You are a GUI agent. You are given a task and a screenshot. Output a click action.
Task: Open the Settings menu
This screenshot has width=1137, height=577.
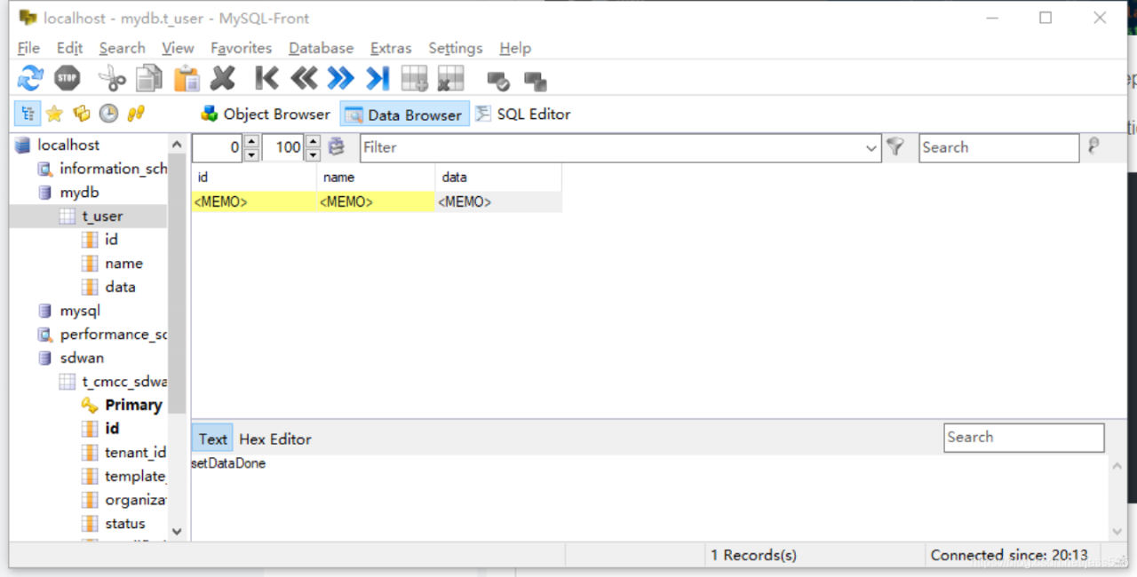[x=455, y=48]
